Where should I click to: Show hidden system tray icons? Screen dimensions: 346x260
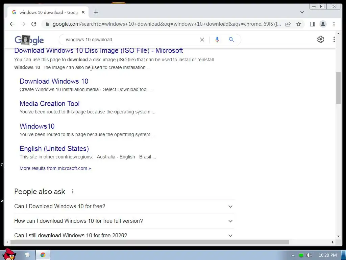coord(293,255)
